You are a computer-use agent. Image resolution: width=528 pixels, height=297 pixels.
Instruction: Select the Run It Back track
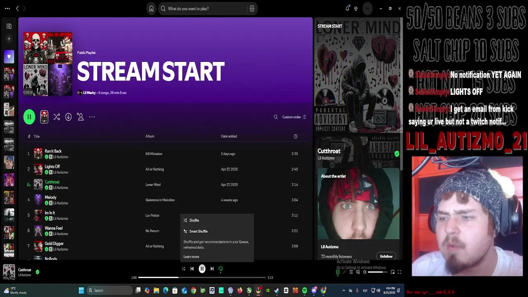point(165,154)
